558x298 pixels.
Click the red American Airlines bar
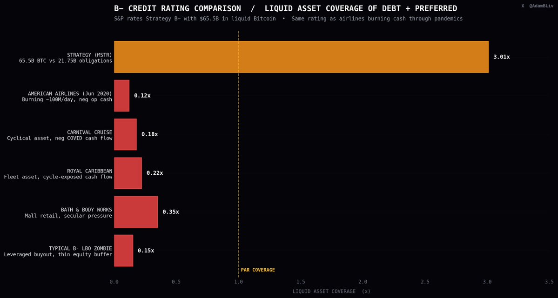[122, 96]
